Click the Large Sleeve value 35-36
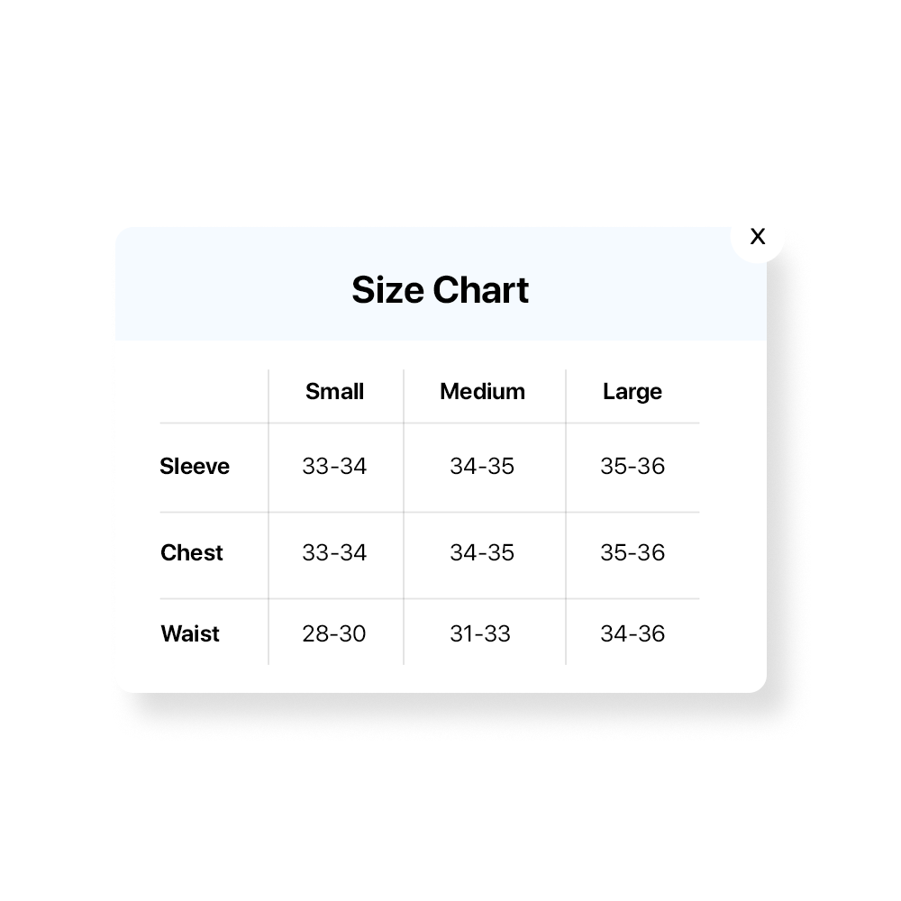The height and width of the screenshot is (901, 901). point(632,466)
